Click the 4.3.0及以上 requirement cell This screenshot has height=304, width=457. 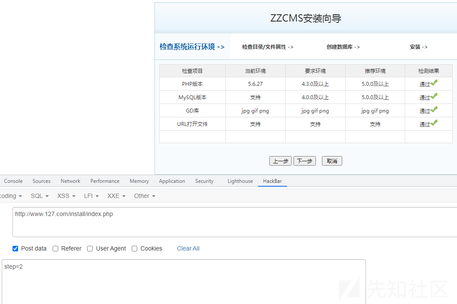[315, 84]
